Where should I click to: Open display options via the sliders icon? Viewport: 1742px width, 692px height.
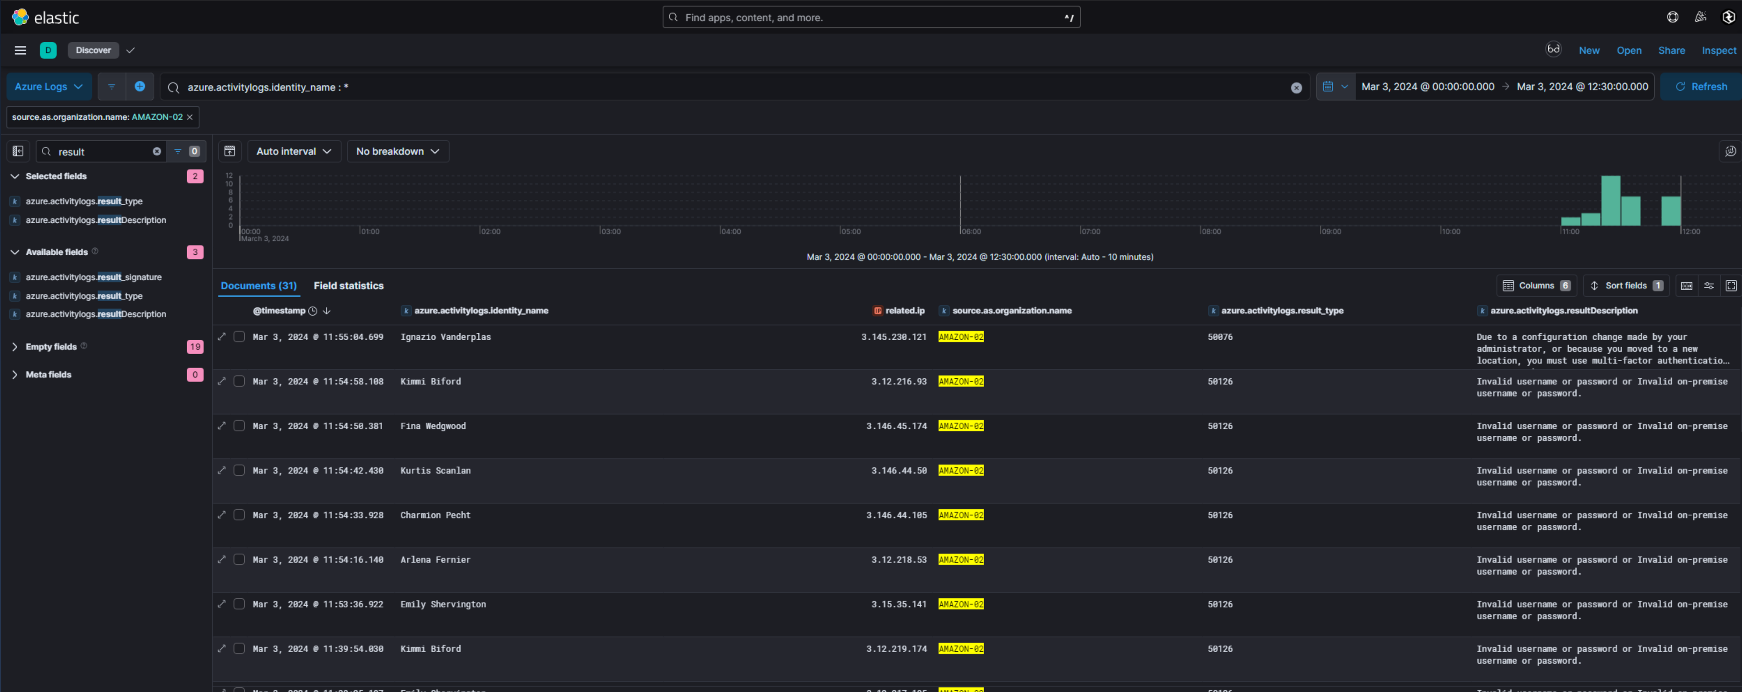(1709, 286)
